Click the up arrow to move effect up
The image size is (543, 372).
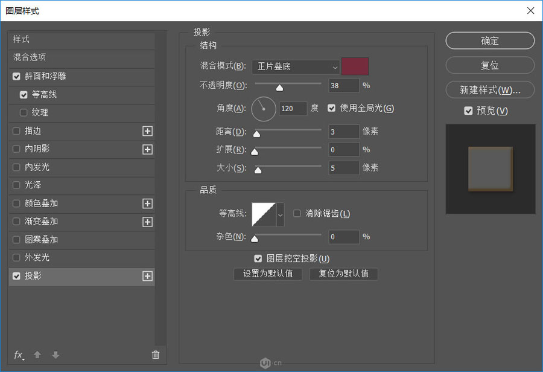tap(37, 354)
